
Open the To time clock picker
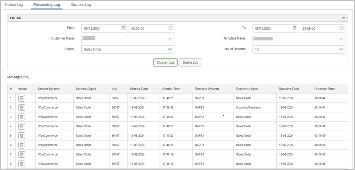tap(341, 28)
